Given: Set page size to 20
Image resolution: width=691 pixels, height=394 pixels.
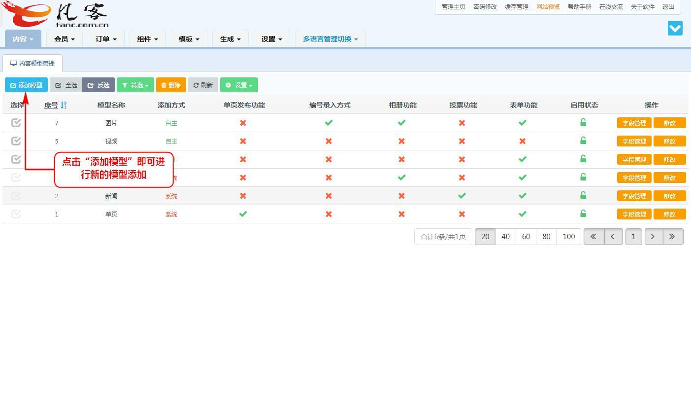Looking at the screenshot, I should 485,237.
